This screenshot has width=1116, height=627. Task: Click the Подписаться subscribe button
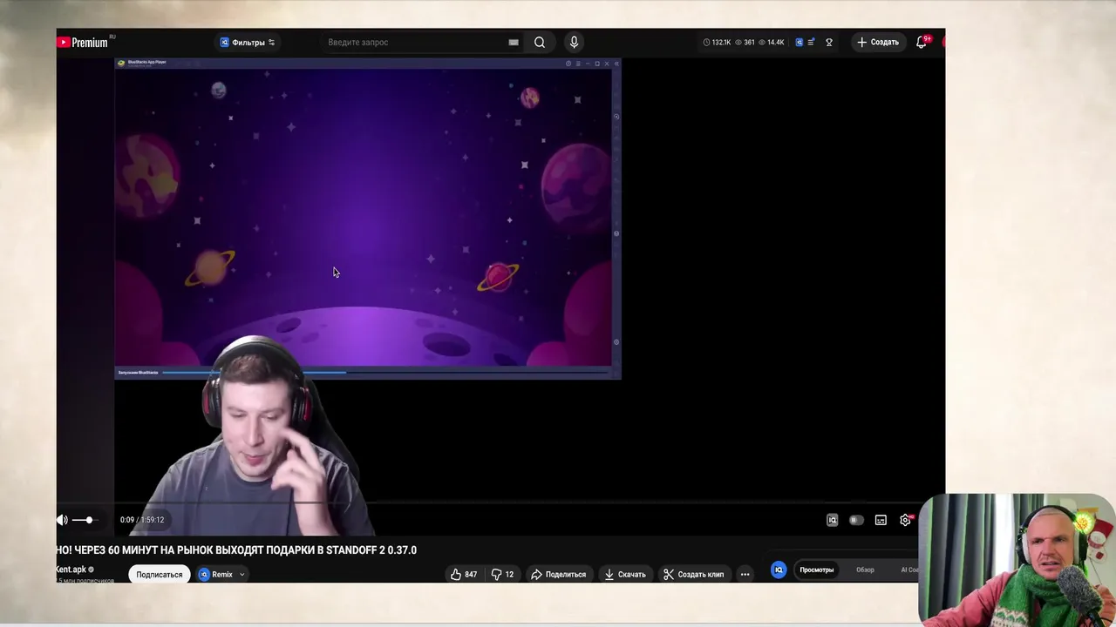point(160,575)
